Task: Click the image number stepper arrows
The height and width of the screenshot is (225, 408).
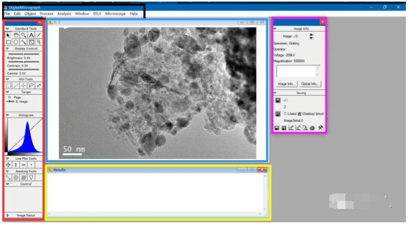Action: click(x=312, y=36)
